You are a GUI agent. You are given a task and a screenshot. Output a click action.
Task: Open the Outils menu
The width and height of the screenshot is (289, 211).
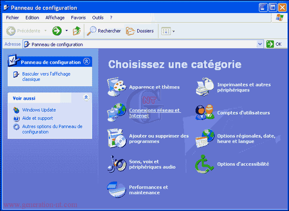pyautogui.click(x=98, y=18)
